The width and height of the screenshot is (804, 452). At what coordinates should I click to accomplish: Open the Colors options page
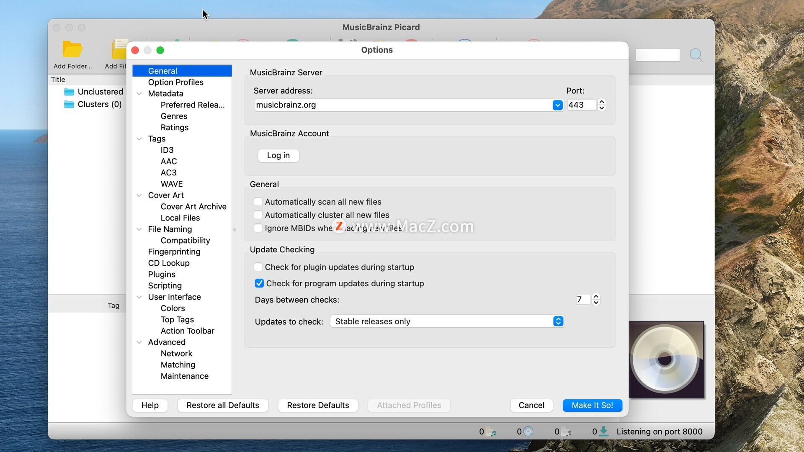(173, 308)
